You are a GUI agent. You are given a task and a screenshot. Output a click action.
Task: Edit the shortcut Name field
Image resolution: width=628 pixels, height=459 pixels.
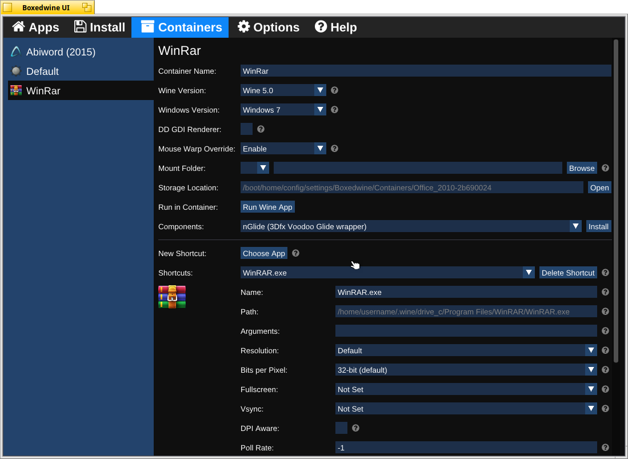click(466, 292)
